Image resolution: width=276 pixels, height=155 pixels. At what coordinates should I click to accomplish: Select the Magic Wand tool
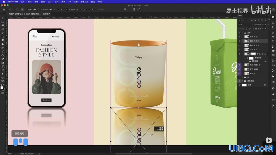pos(3,33)
